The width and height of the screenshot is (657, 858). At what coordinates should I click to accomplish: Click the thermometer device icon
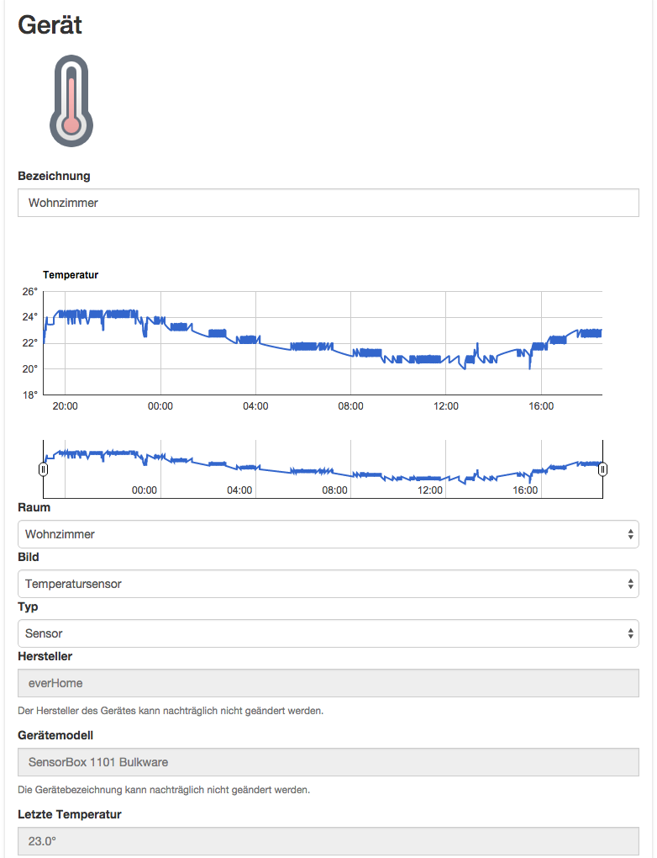coord(71,101)
